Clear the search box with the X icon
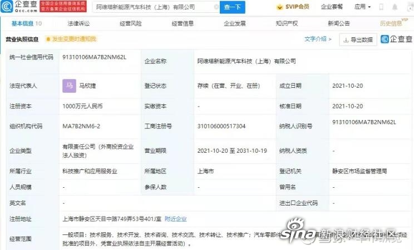 tap(216, 7)
